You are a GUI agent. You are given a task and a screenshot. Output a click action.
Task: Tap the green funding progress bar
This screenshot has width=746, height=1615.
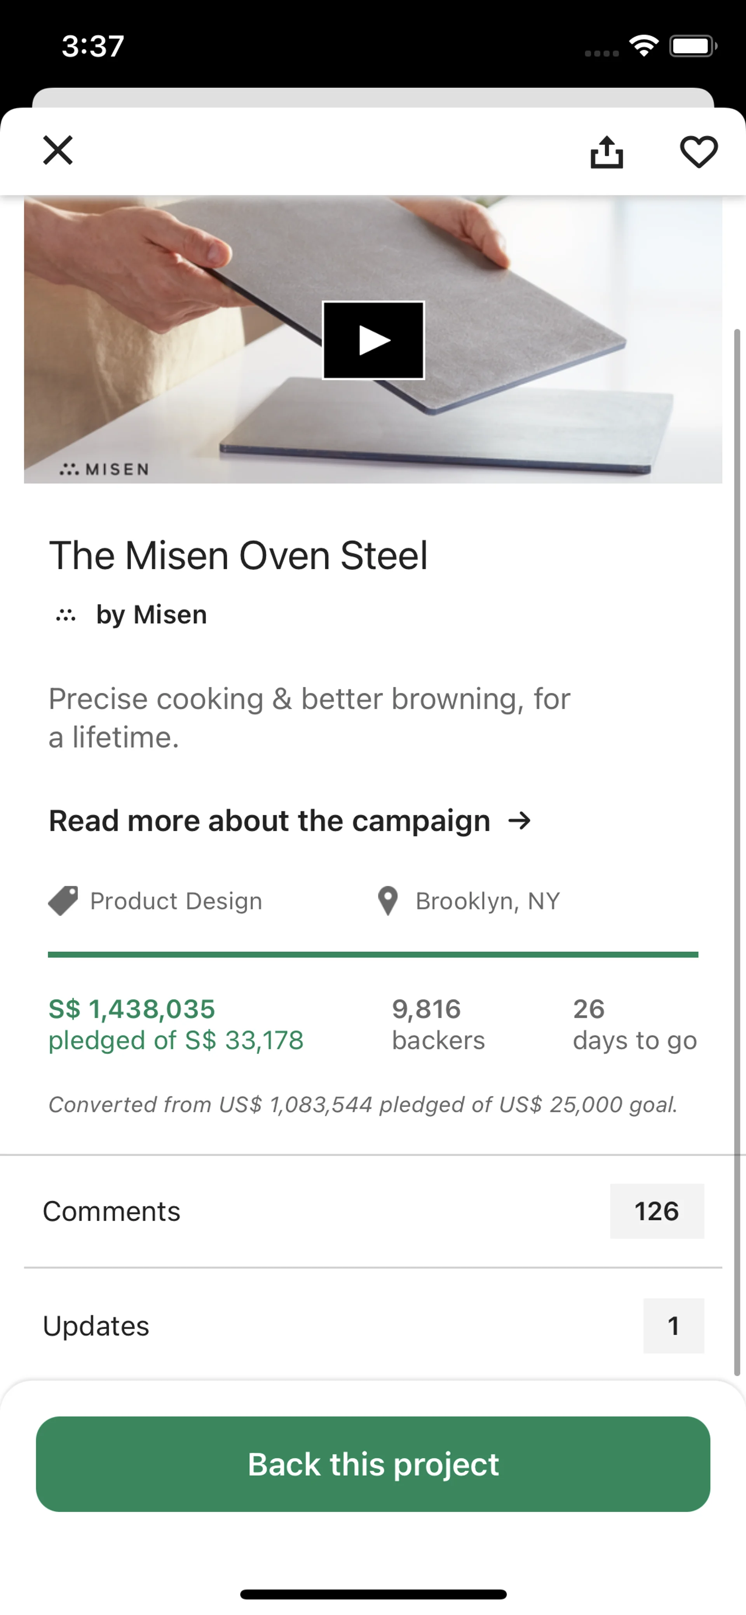point(373,955)
